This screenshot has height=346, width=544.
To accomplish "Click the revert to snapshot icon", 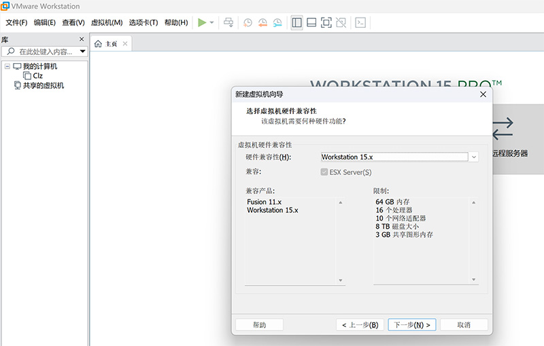I will (262, 23).
